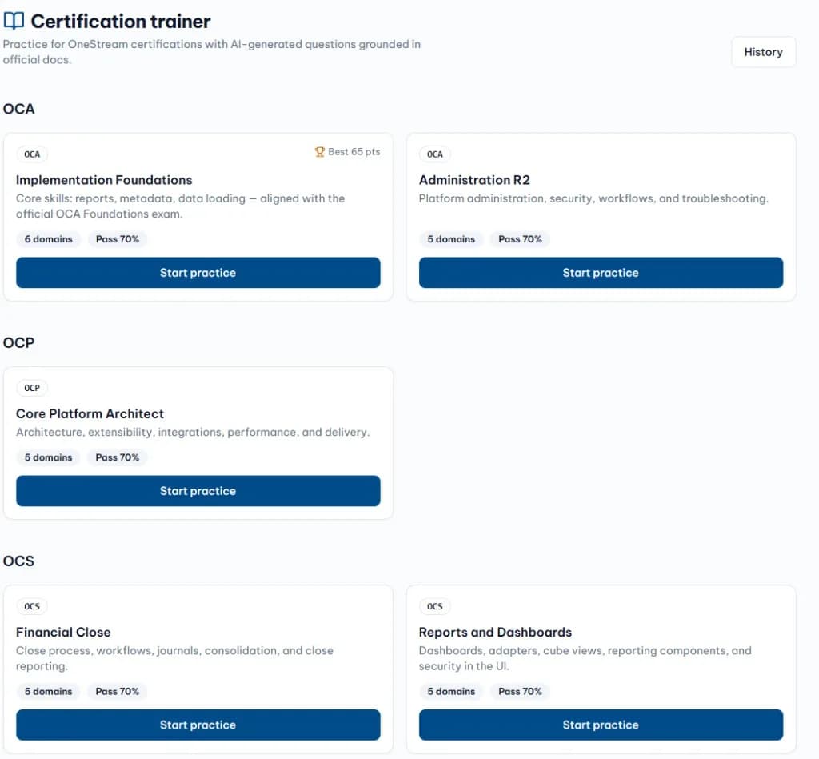Click the Core Platform Architect card title
The width and height of the screenshot is (819, 759).
90,413
